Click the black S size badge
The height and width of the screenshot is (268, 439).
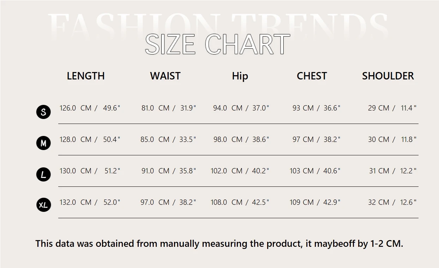pyautogui.click(x=43, y=112)
